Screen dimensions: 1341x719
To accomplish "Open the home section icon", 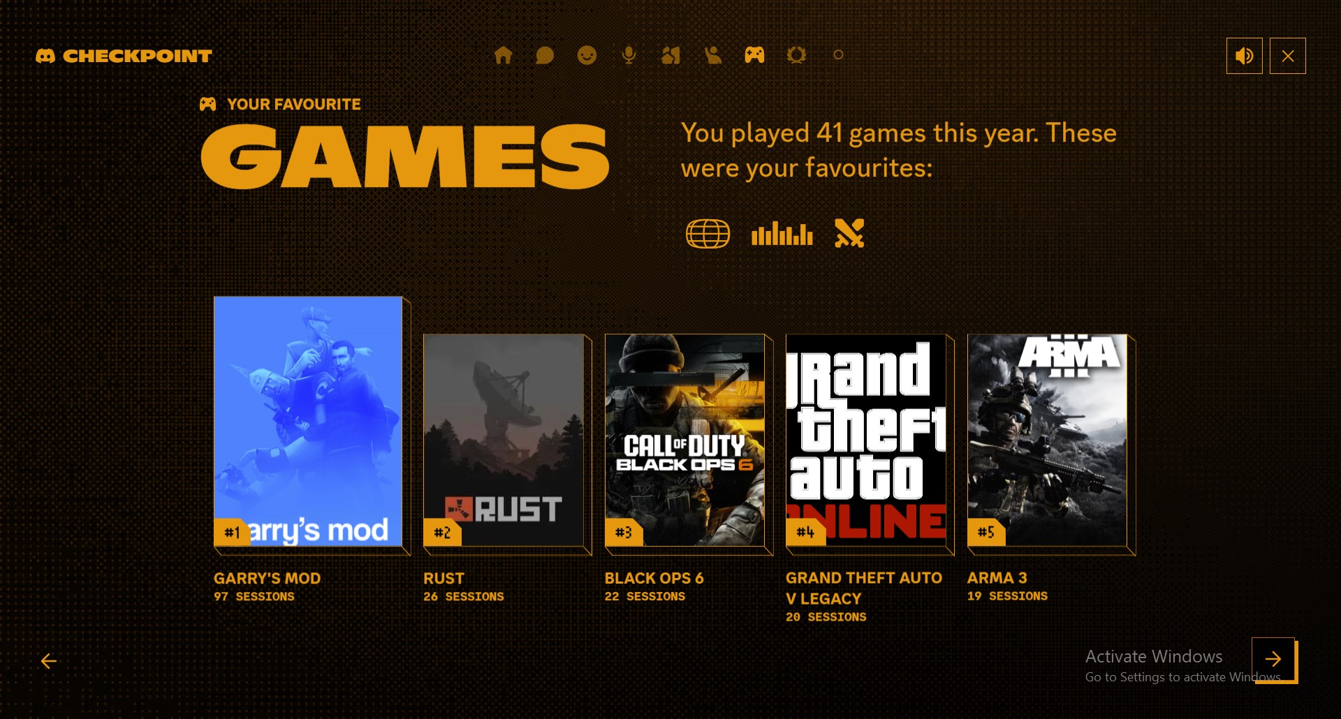I will coord(503,55).
